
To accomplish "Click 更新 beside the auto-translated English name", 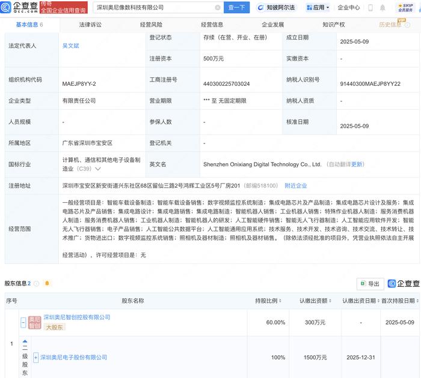I will pos(357,164).
